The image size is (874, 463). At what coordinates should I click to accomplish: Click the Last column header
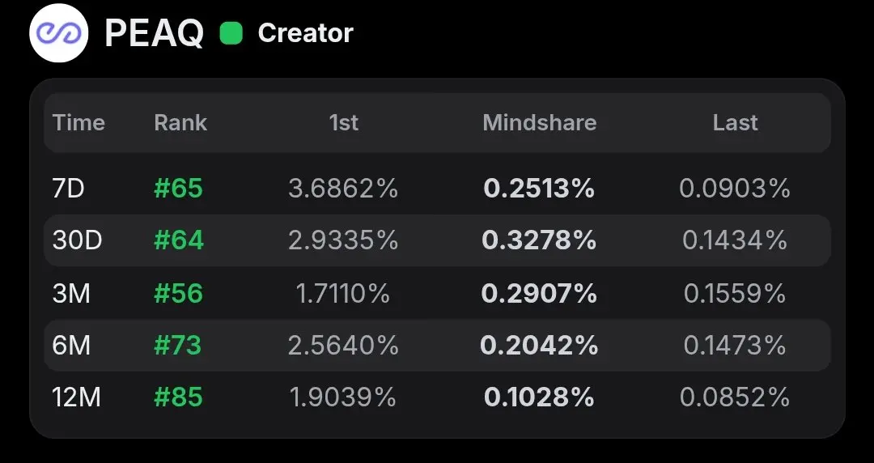pos(735,123)
